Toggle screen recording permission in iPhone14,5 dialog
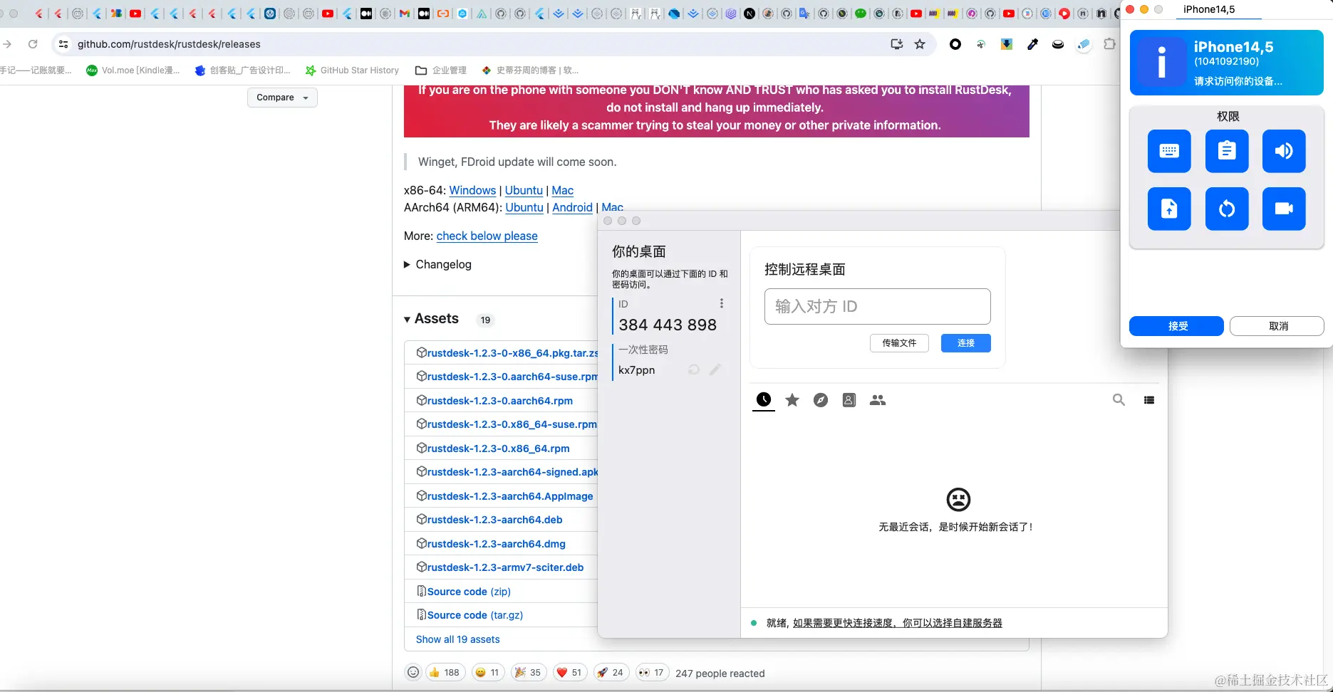The width and height of the screenshot is (1333, 692). [x=1284, y=209]
